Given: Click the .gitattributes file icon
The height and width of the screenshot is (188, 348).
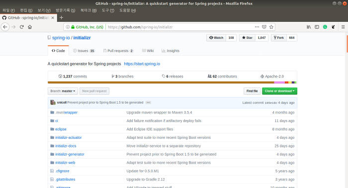Looking at the screenshot, I should click(x=52, y=180).
